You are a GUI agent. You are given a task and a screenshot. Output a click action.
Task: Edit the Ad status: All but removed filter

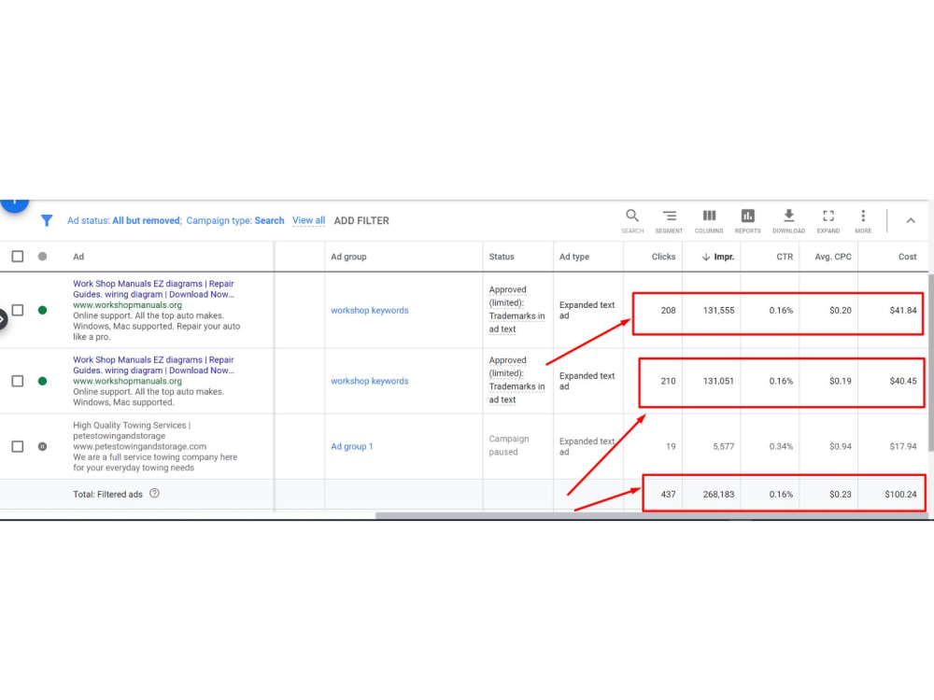pos(124,221)
